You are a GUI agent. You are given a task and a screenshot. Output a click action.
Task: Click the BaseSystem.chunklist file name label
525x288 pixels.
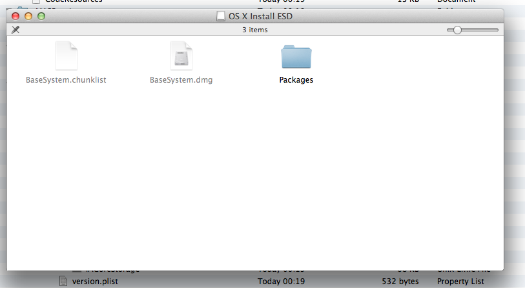tap(66, 80)
